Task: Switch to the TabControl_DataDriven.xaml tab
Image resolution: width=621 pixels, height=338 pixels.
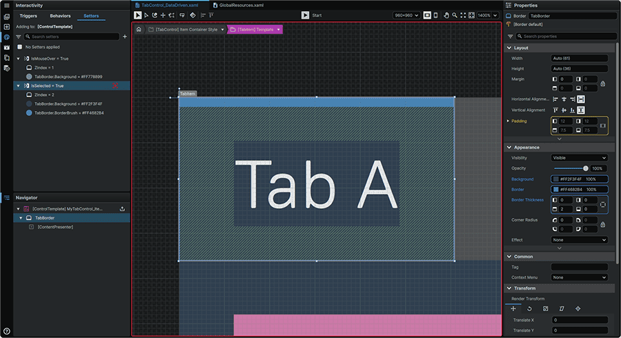Action: [170, 5]
